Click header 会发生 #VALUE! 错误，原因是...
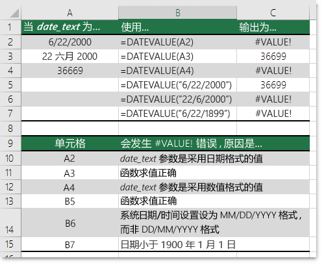 pos(214,144)
